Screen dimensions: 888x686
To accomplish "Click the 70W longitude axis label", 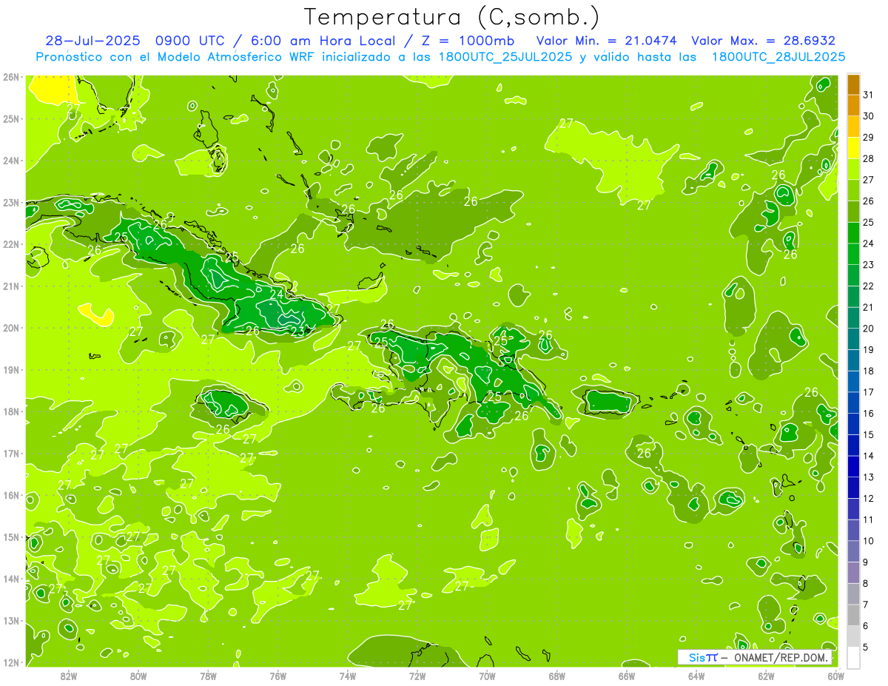I will pyautogui.click(x=487, y=676).
